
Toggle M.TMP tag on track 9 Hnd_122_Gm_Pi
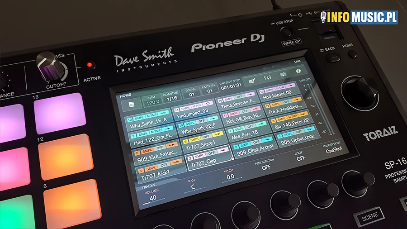point(156,131)
